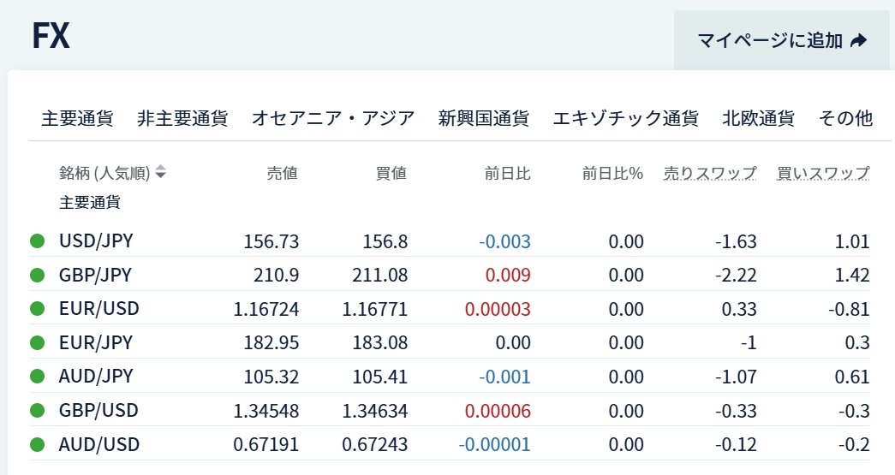Click the 売値 column header
Viewport: 895px width, 475px height.
click(x=283, y=173)
